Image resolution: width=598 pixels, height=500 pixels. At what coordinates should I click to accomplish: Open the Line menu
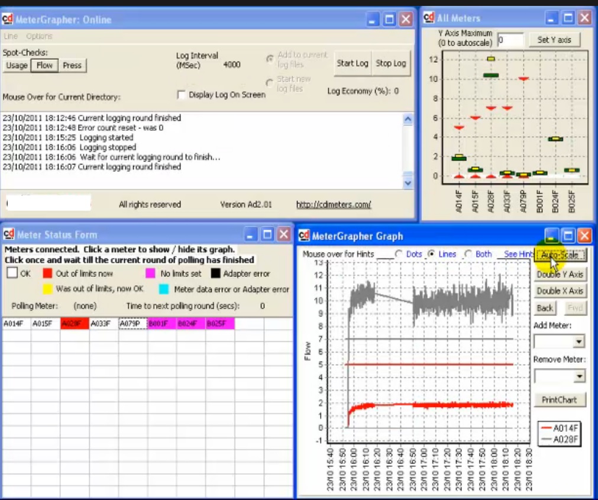point(11,36)
